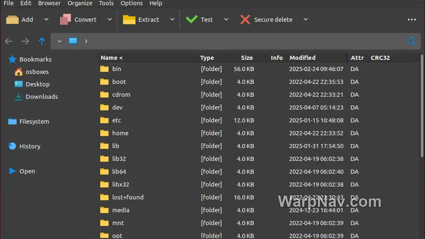Go up one level with blue arrow
Viewport: 425px width, 239px height.
42,41
